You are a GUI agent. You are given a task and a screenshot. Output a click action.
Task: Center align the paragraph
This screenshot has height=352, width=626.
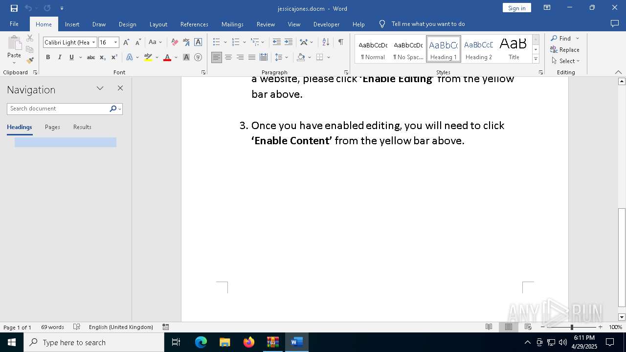tap(228, 58)
